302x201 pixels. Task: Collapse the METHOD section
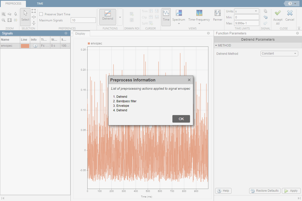[x=216, y=45]
